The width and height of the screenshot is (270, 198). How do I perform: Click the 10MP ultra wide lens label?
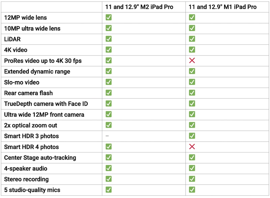[x=32, y=28]
